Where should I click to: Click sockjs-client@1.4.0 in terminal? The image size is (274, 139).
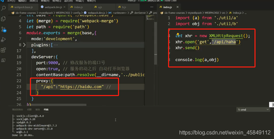tap(30, 116)
